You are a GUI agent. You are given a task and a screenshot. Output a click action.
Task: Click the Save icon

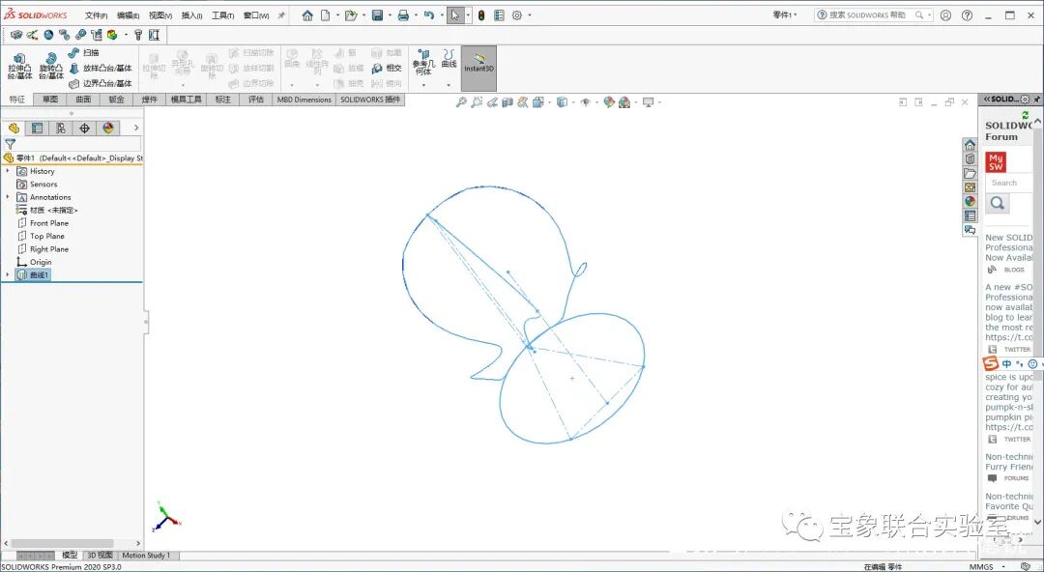[377, 15]
